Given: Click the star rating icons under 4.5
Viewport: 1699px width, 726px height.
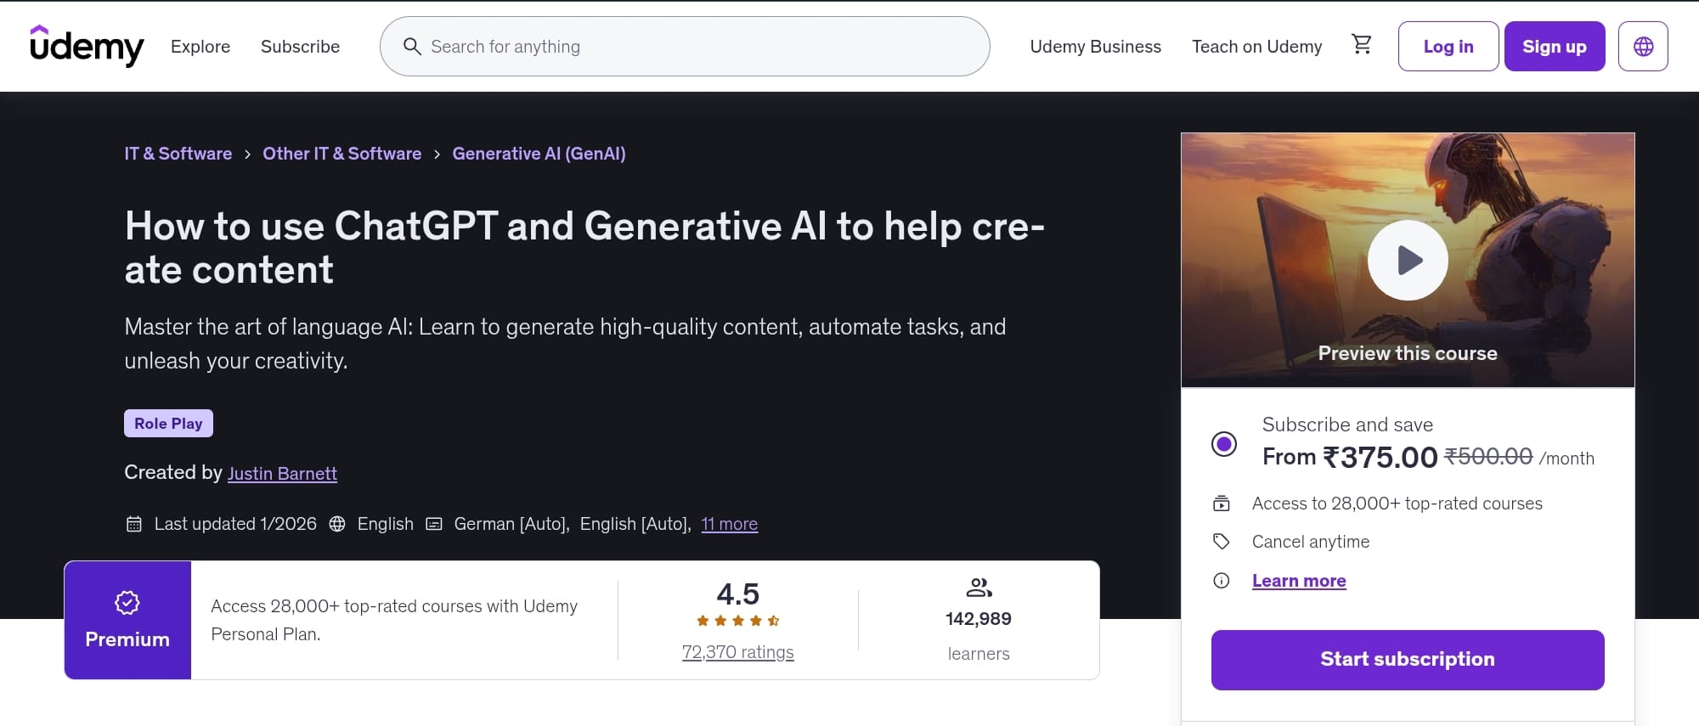Looking at the screenshot, I should coord(738,621).
